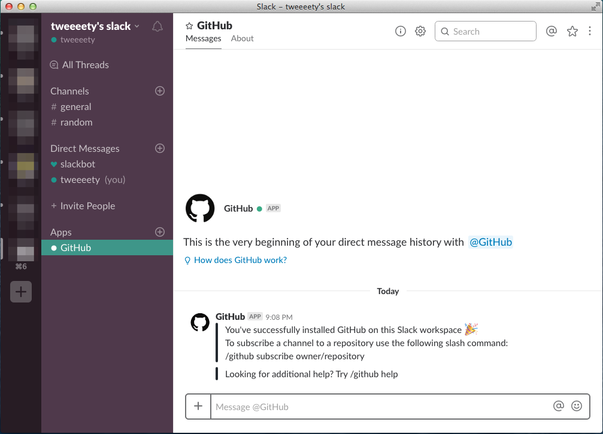This screenshot has width=603, height=434.
Task: Click the notifications bell icon
Action: pos(157,26)
